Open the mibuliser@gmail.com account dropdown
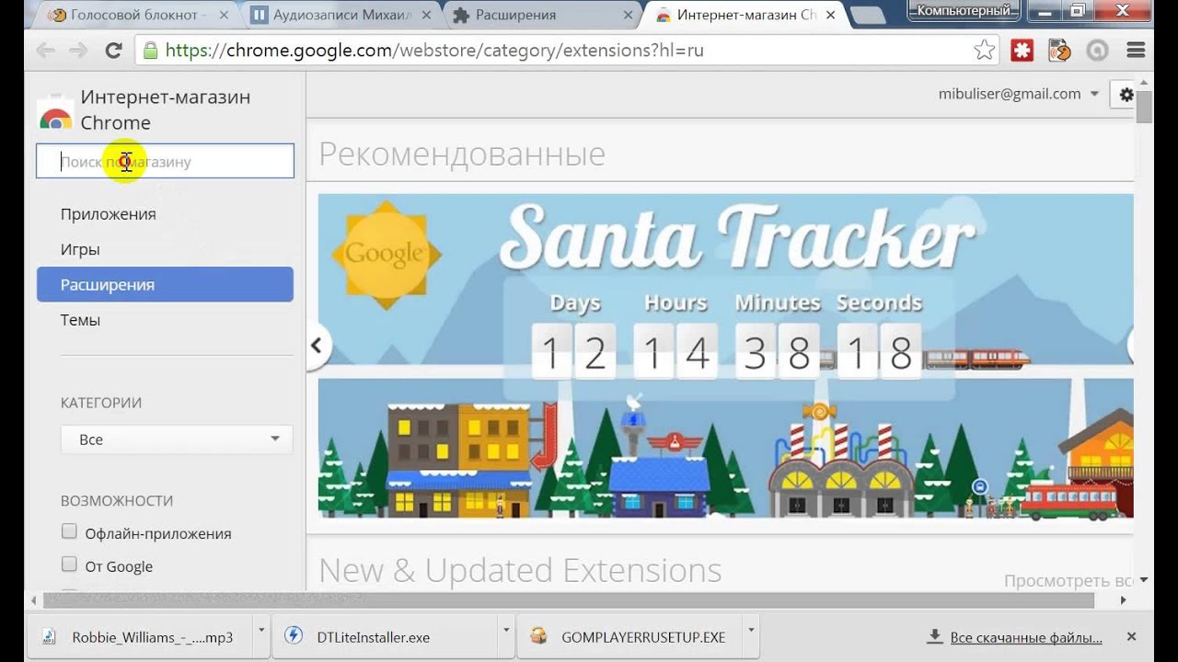 click(1019, 94)
